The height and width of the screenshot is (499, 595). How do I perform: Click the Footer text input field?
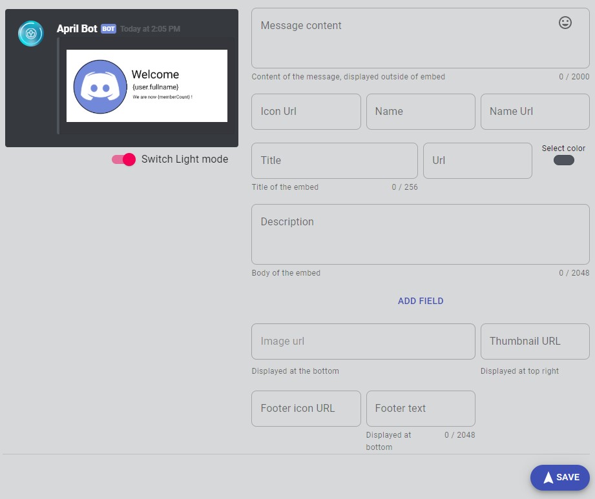pos(421,409)
